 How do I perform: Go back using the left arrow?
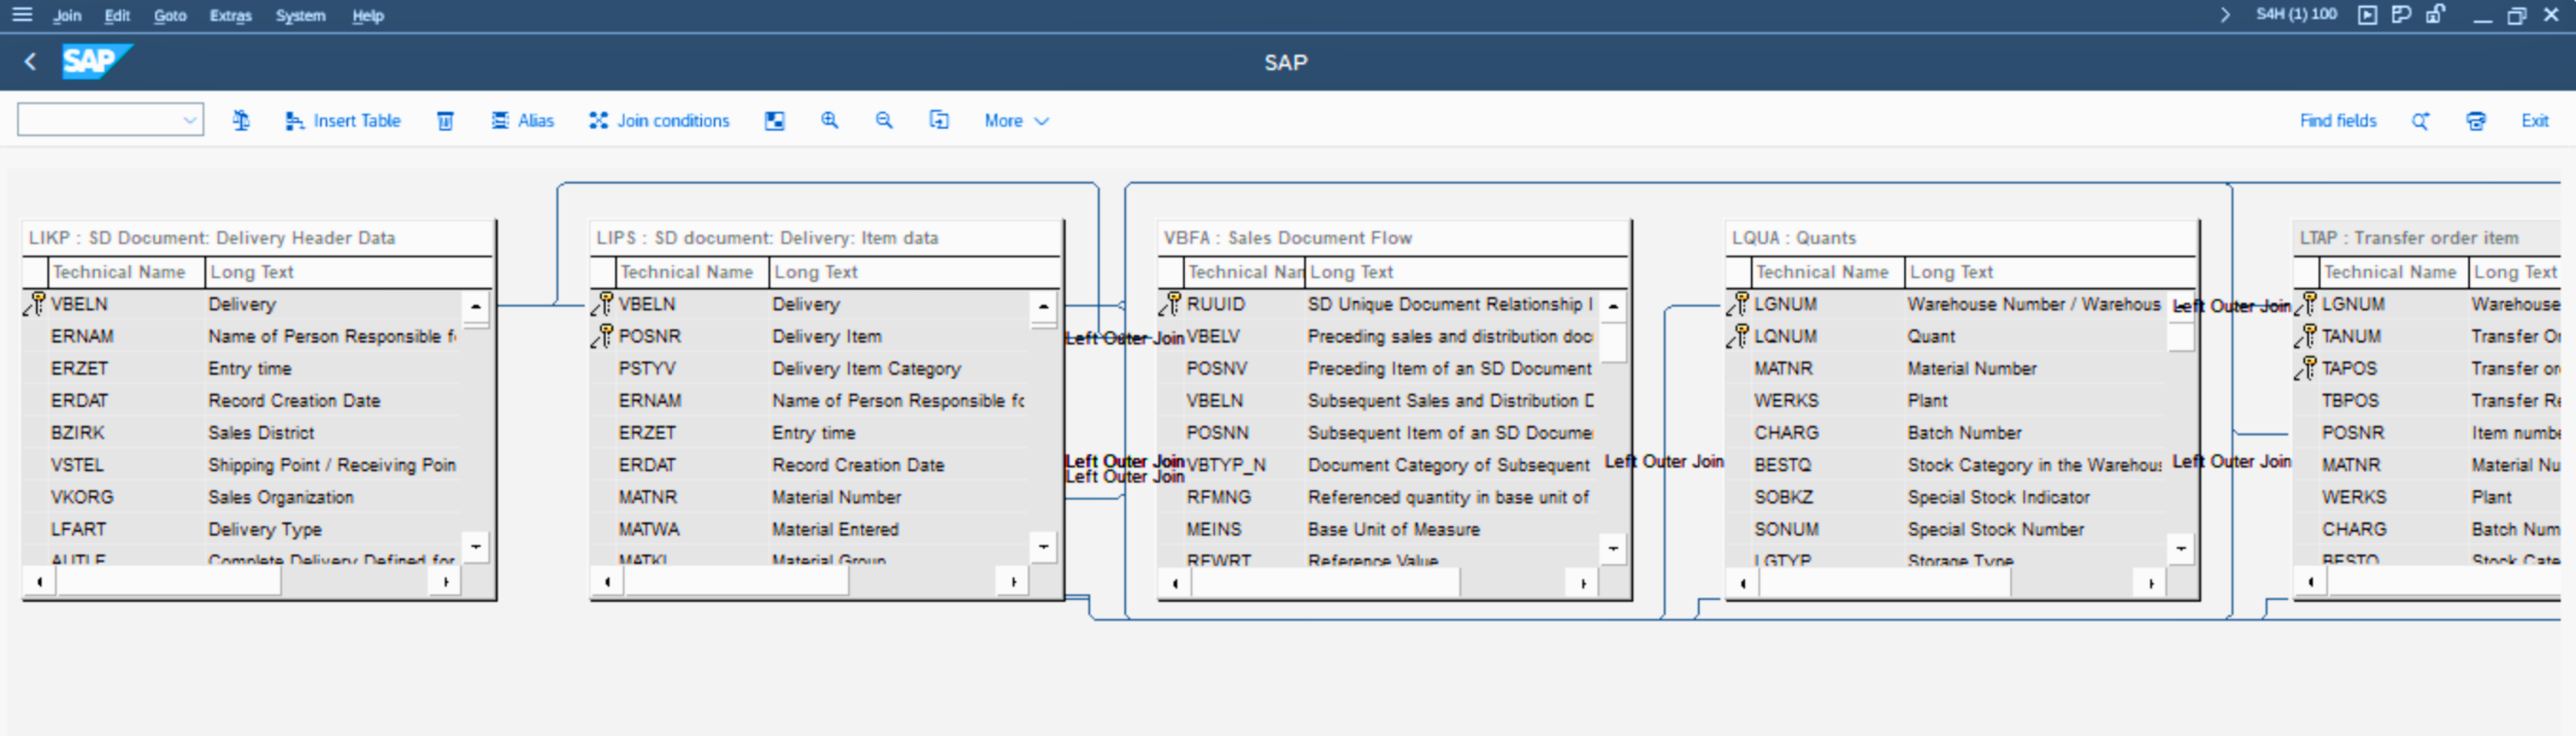30,62
